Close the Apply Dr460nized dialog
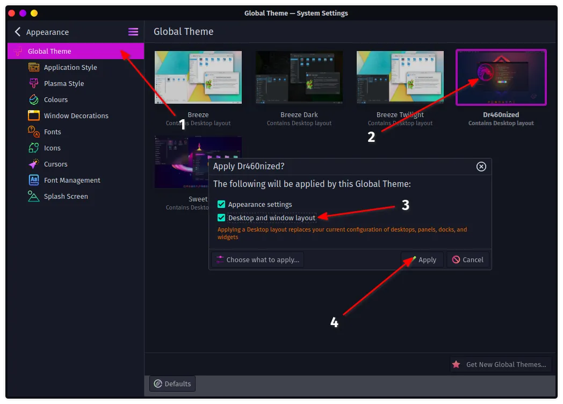The height and width of the screenshot is (404, 563). pos(481,166)
